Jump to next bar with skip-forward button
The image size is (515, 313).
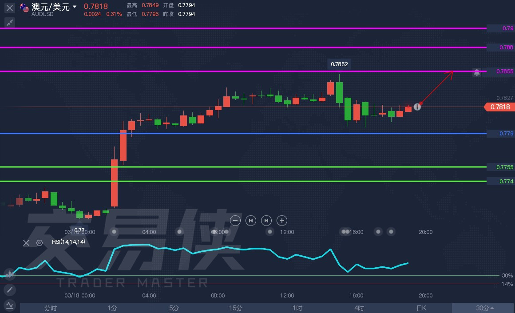pyautogui.click(x=266, y=221)
